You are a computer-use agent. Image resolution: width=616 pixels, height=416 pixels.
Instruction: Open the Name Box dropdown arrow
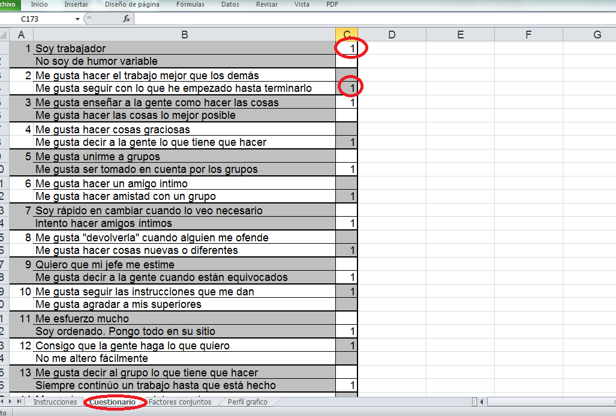click(x=78, y=19)
